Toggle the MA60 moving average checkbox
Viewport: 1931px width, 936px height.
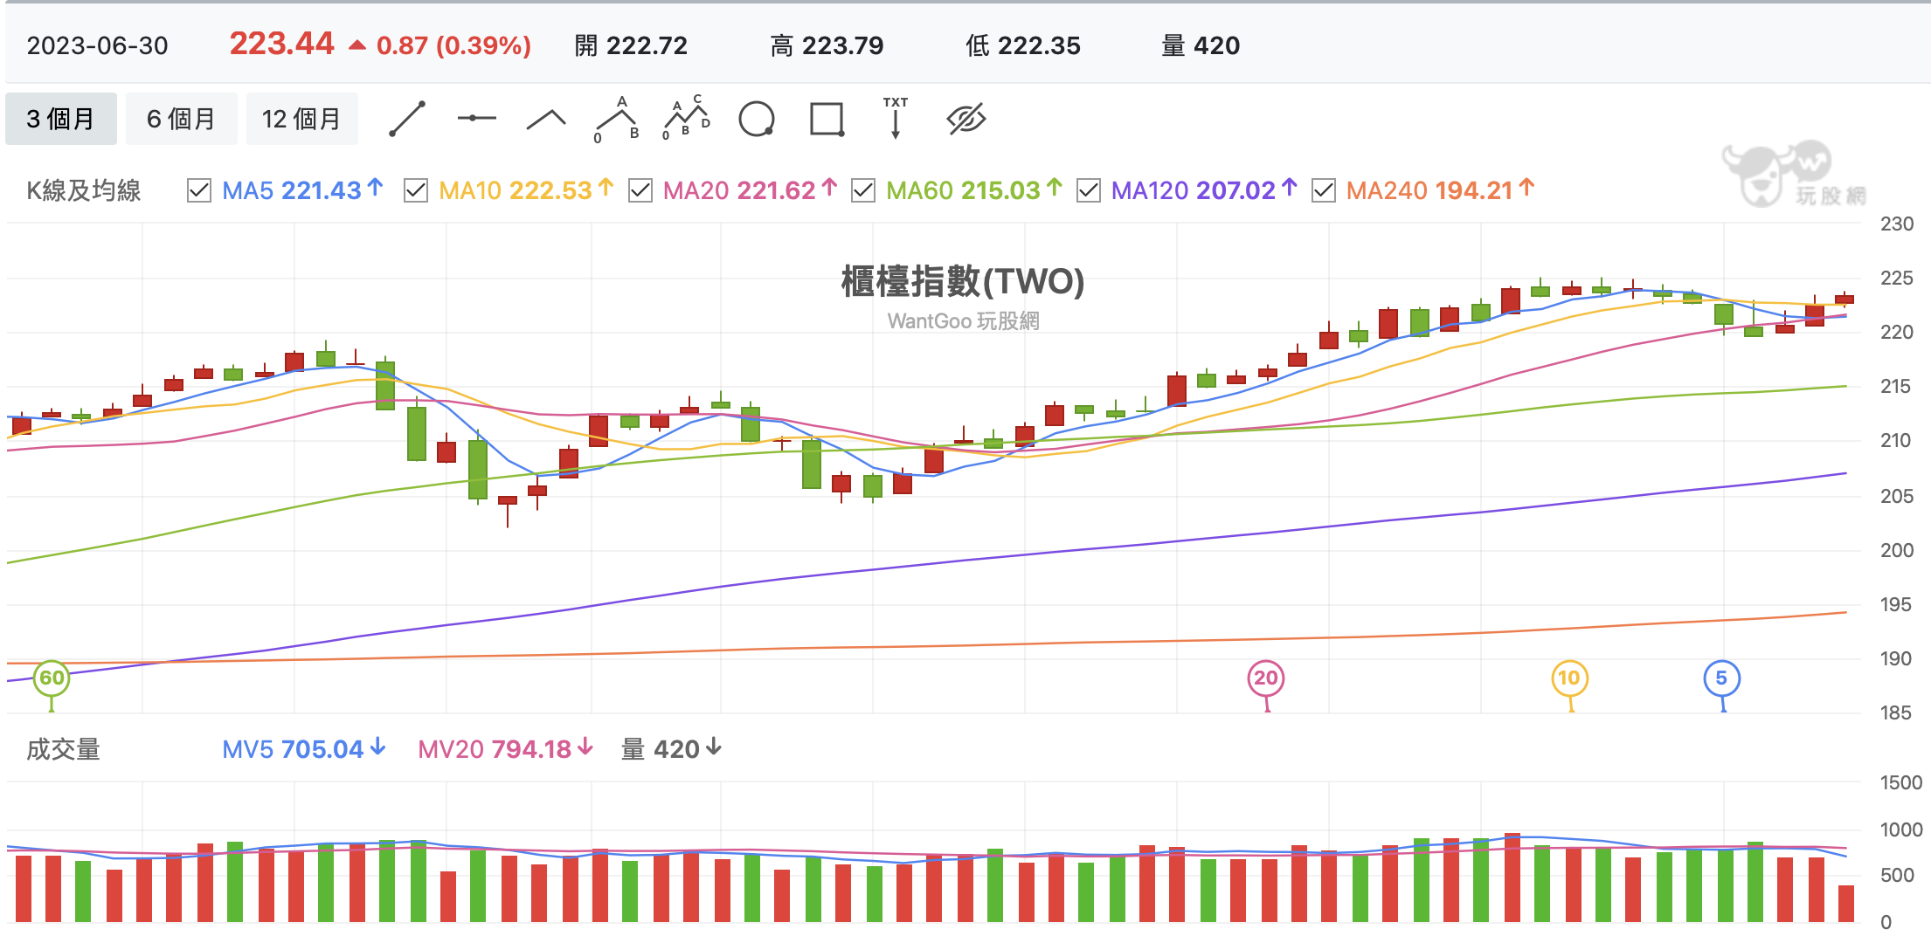pyautogui.click(x=863, y=190)
